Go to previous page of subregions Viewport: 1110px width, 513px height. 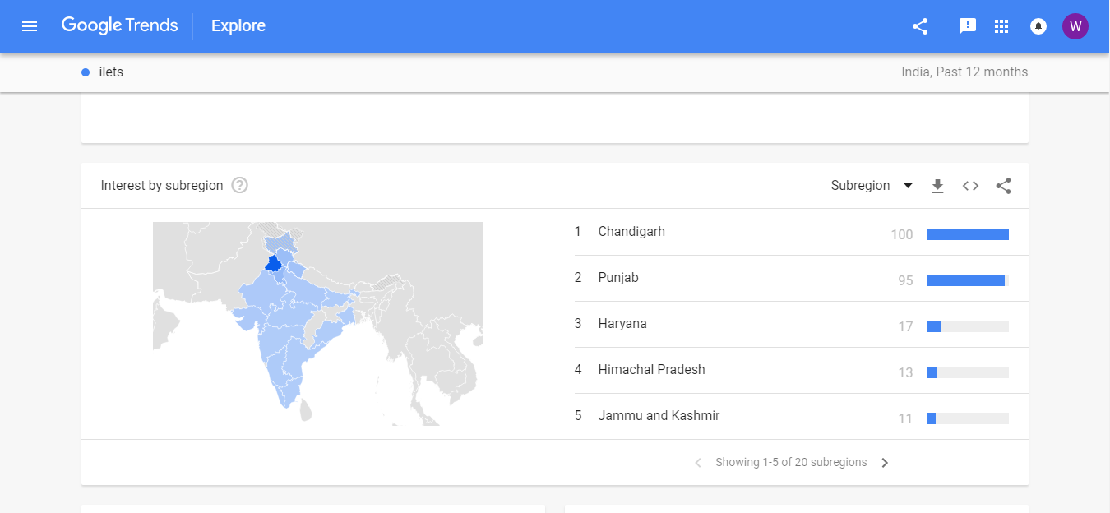(x=698, y=463)
